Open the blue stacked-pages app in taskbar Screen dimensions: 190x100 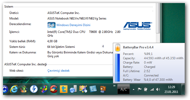pos(93,89)
